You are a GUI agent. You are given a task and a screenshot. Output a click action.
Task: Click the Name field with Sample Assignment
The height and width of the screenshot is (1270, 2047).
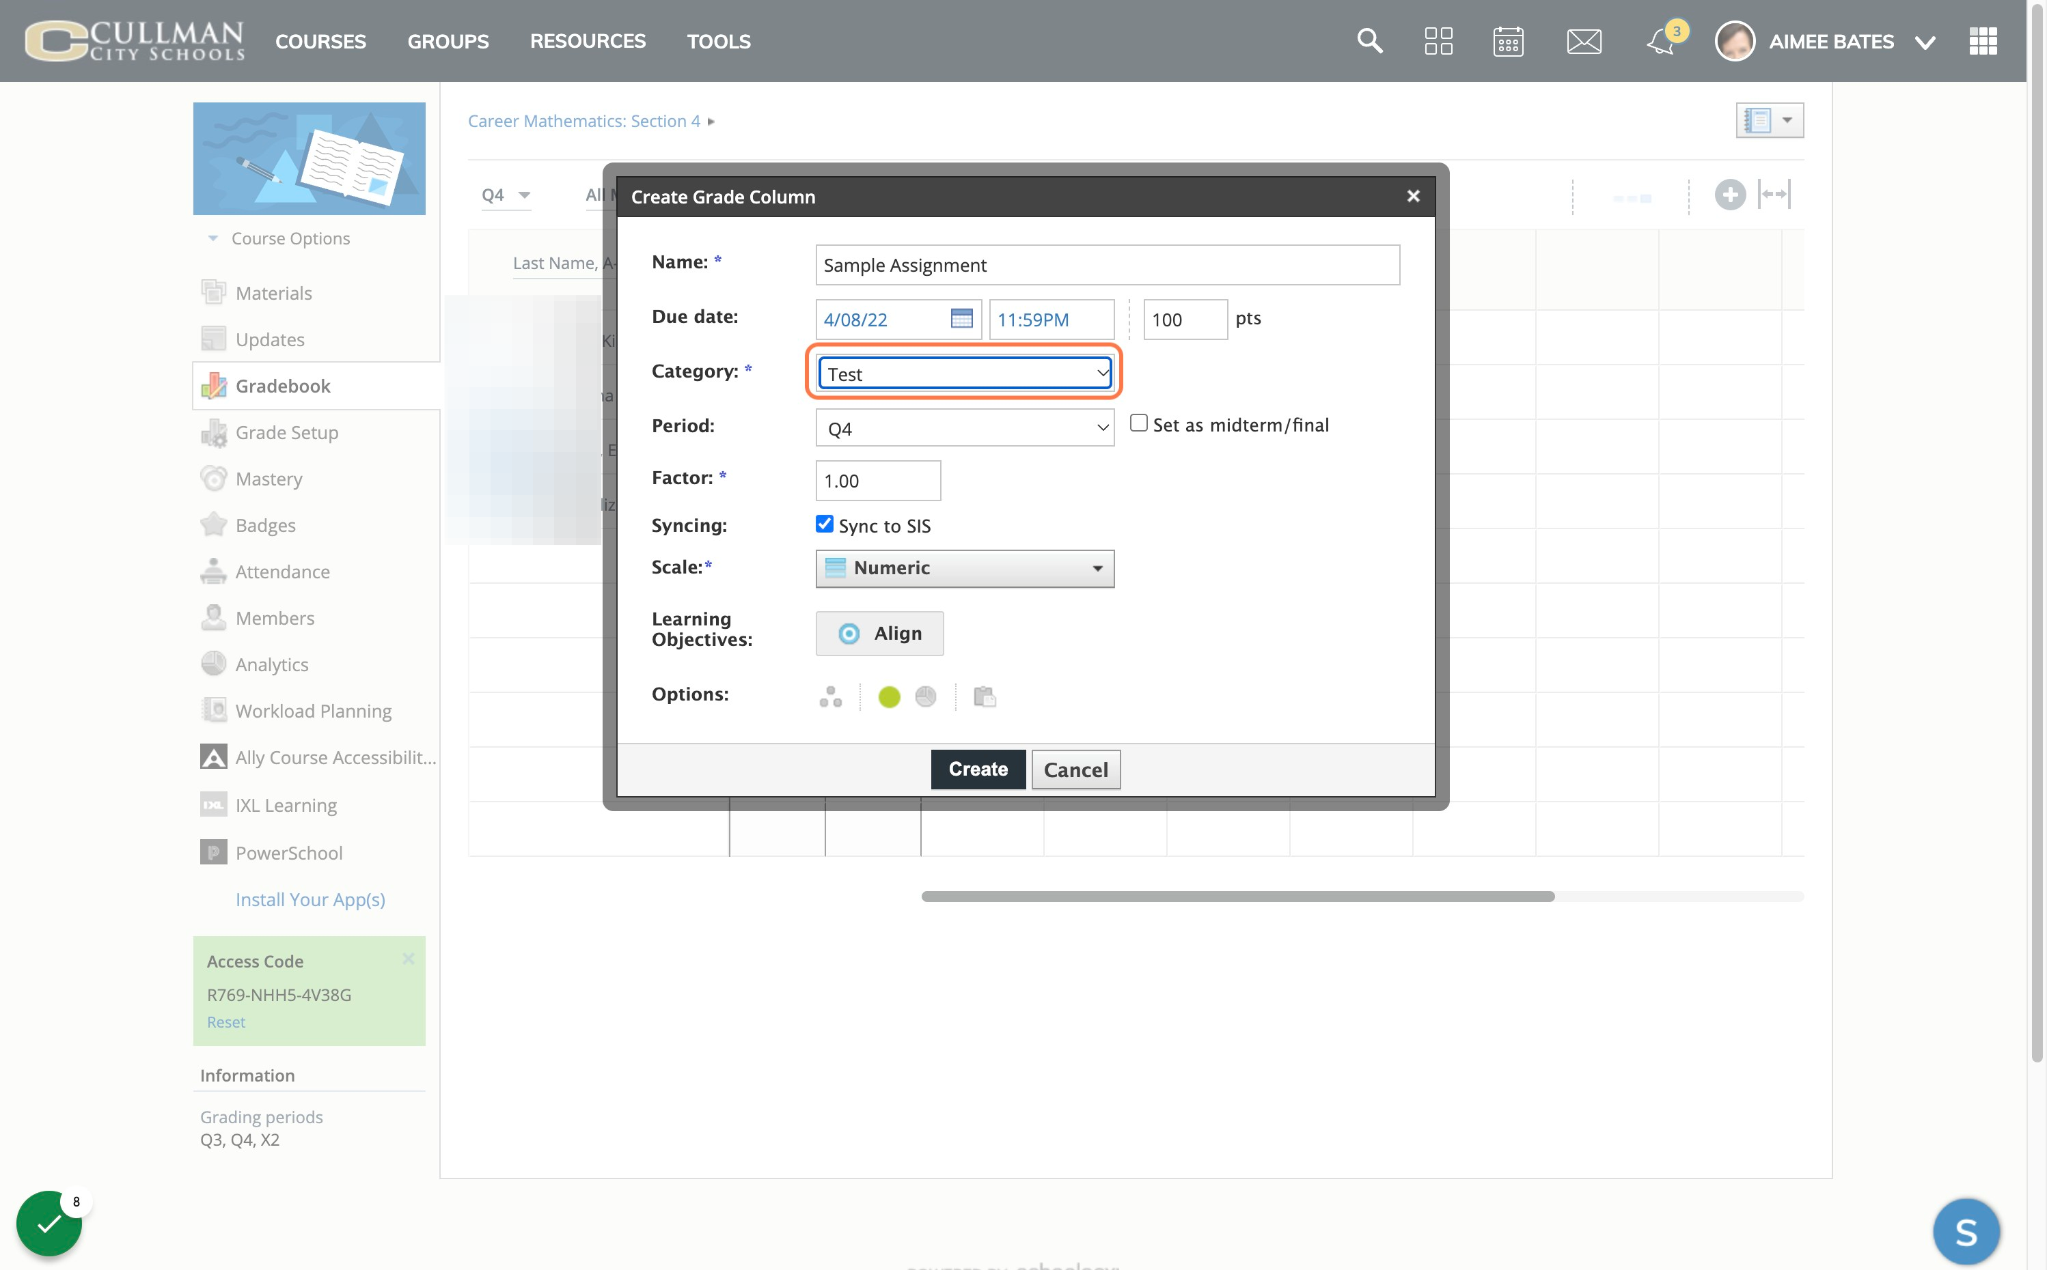pyautogui.click(x=1108, y=265)
